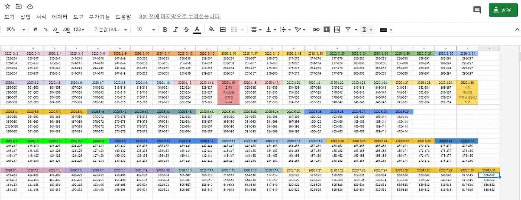This screenshot has height=200, width=521.
Task: Open the filter views dropdown arrow
Action: pos(356,29)
